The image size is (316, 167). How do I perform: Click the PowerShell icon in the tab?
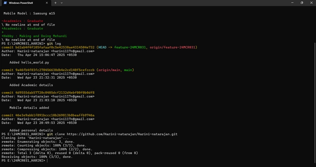click(x=5, y=3)
